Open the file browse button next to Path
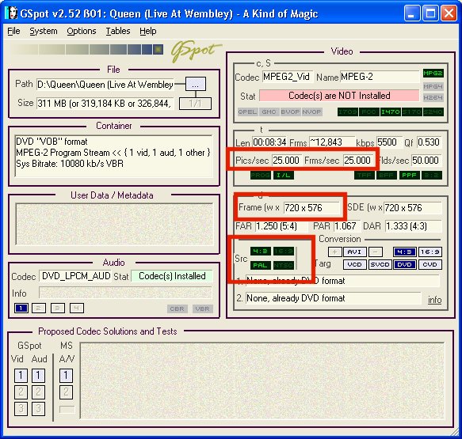 coord(196,85)
